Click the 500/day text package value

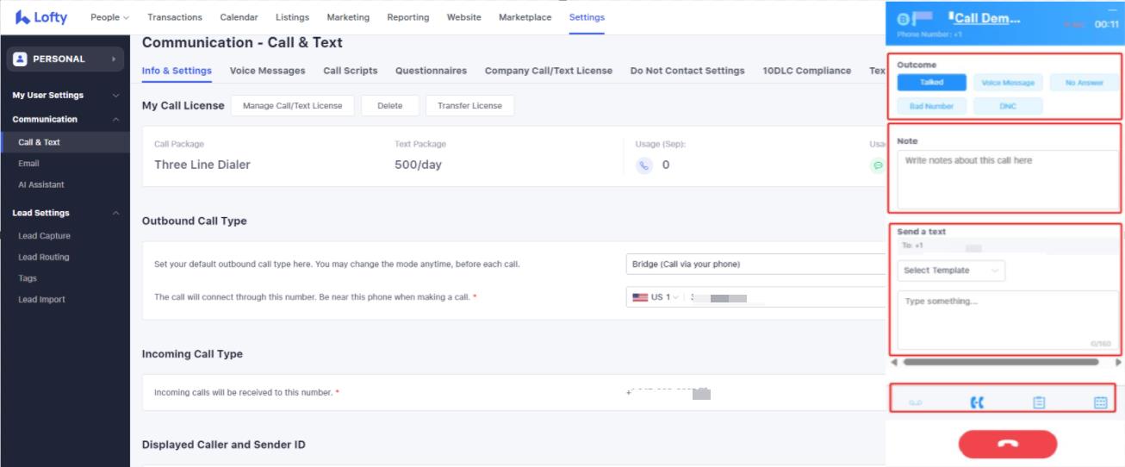418,165
